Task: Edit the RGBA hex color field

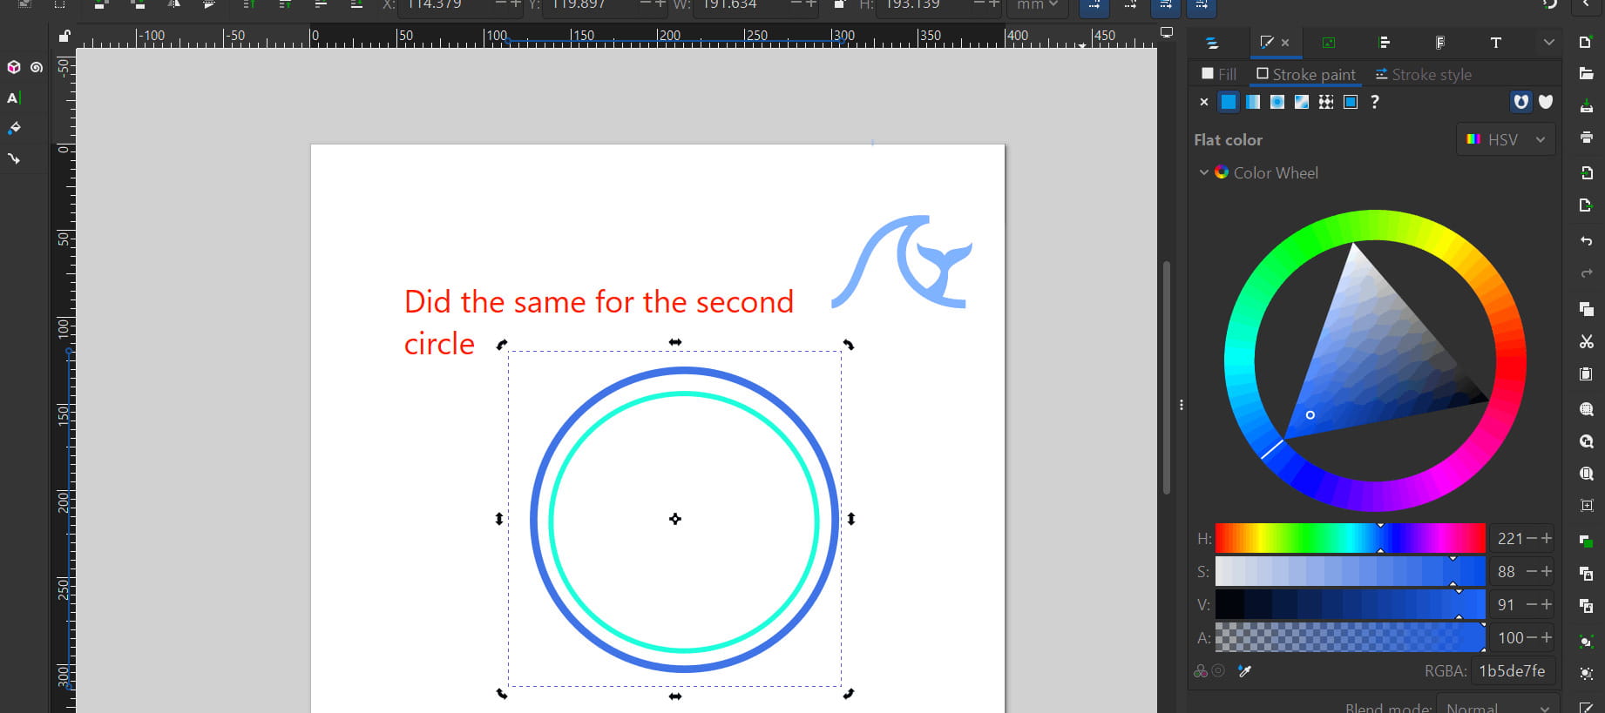Action: tap(1513, 671)
